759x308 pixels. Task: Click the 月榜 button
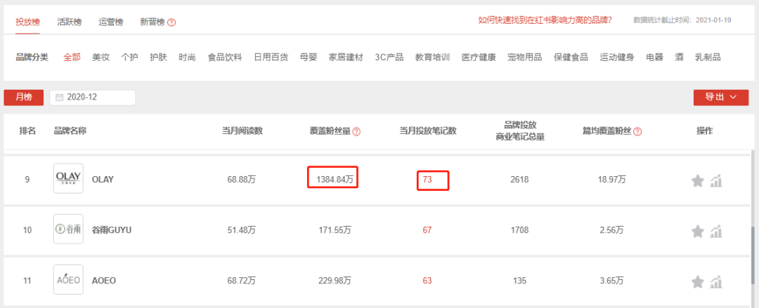24,98
